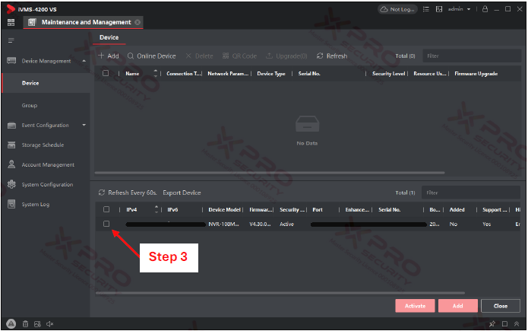Click the Upgrade(0) toolbar item
This screenshot has height=331, width=528.
286,56
